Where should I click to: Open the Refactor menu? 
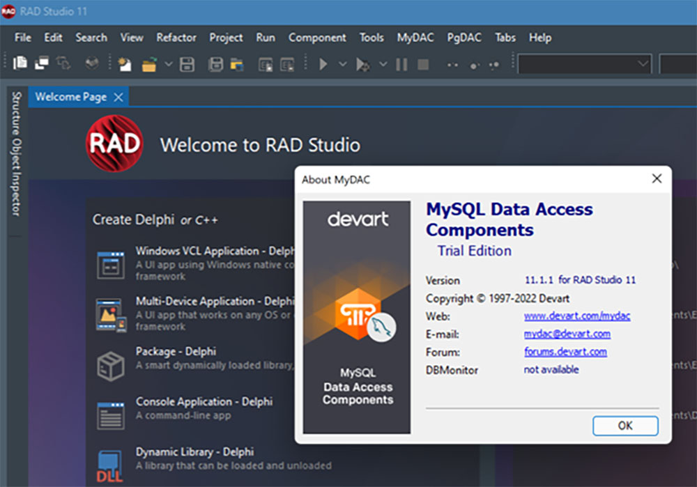click(x=176, y=38)
